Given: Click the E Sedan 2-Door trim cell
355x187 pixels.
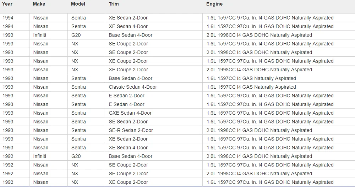Looking at the screenshot, I should [127, 96].
